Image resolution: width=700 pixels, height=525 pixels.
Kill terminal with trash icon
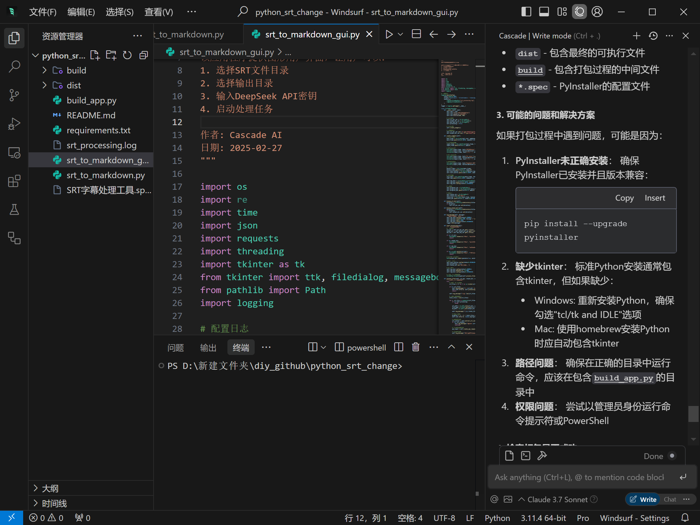point(415,347)
